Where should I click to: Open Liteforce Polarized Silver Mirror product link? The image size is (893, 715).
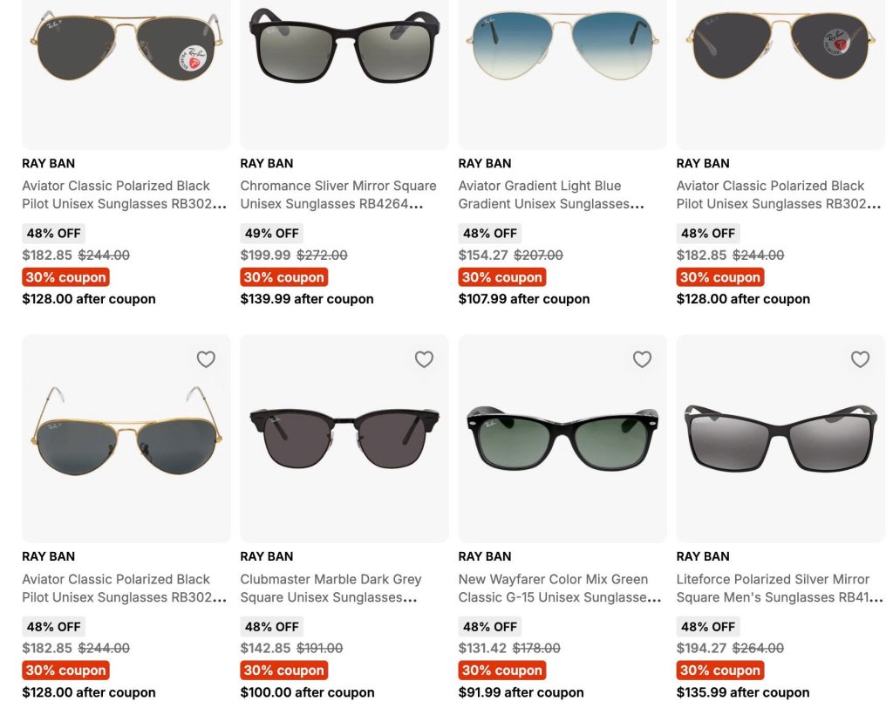tap(780, 588)
